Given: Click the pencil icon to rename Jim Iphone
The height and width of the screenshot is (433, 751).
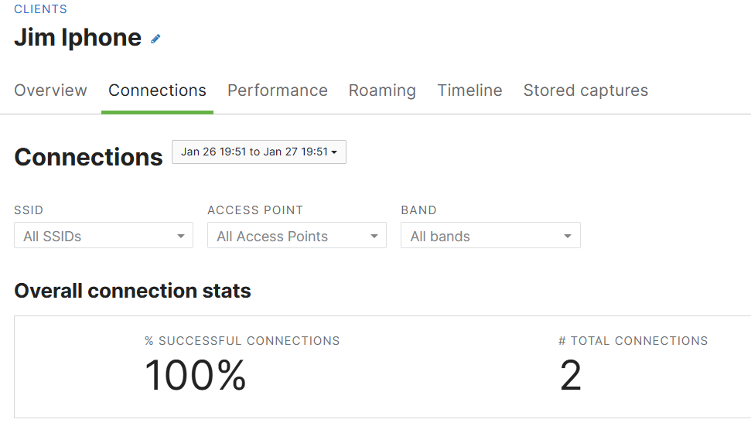Looking at the screenshot, I should [x=155, y=39].
